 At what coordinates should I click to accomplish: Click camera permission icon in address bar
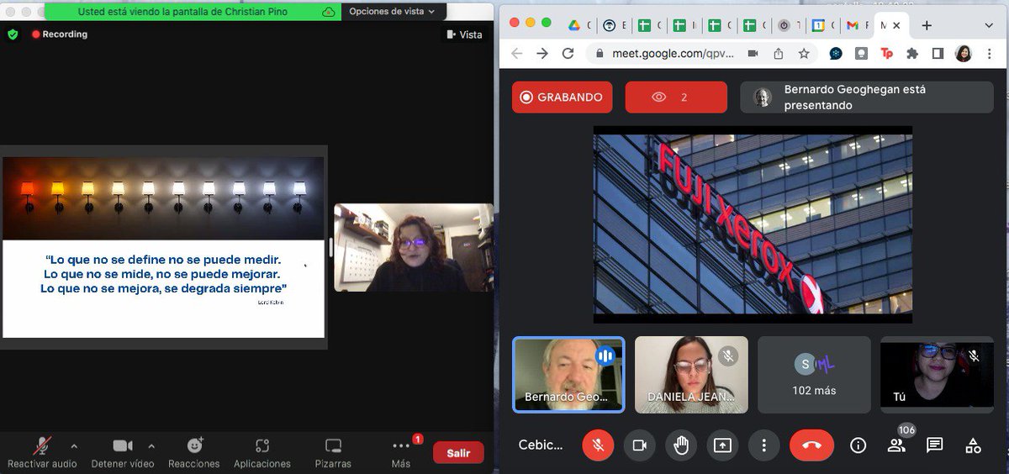pyautogui.click(x=753, y=53)
